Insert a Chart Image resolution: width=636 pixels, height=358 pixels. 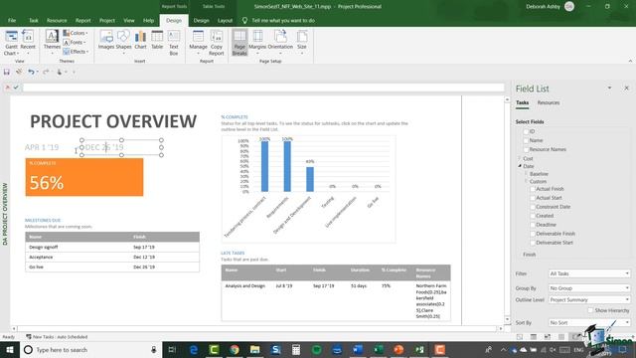140,41
